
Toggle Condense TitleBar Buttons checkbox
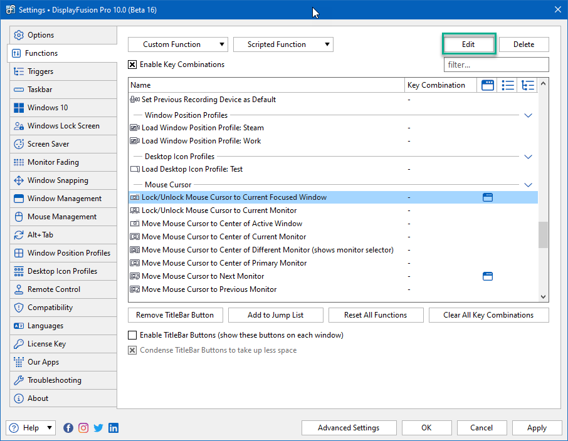(132, 350)
